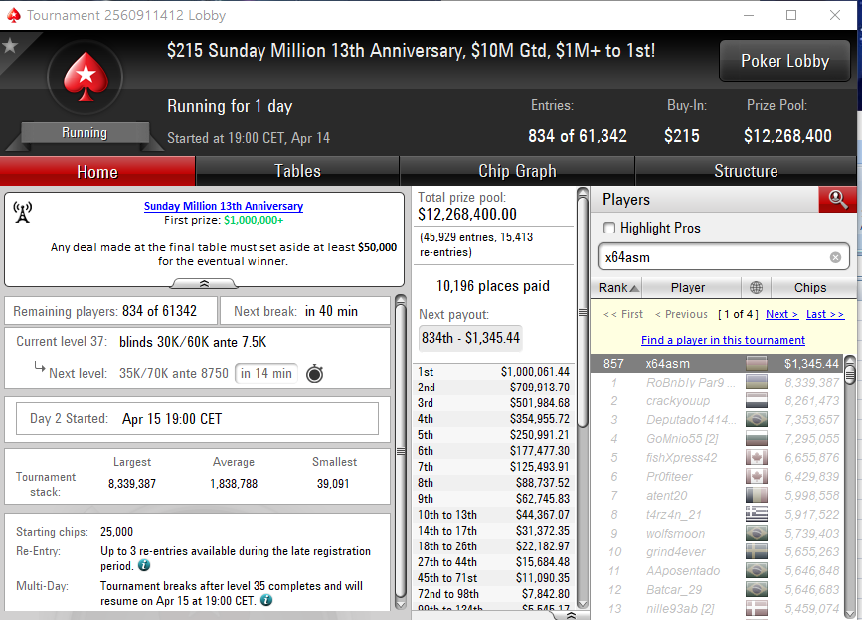Click the broadcast antenna icon in info box
Screen dimensions: 862x620
click(23, 212)
